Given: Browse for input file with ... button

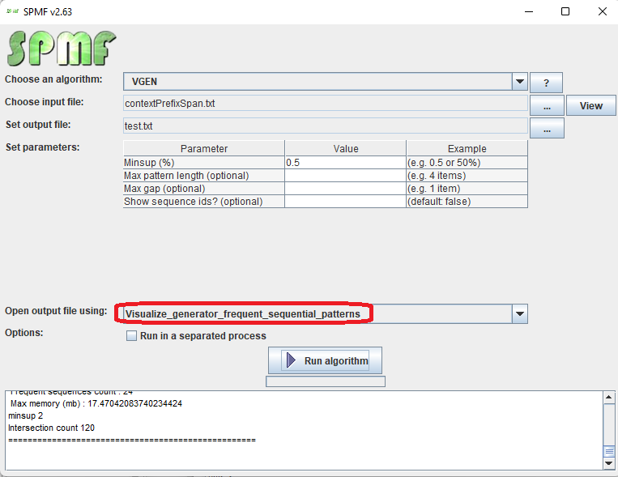Looking at the screenshot, I should point(547,105).
